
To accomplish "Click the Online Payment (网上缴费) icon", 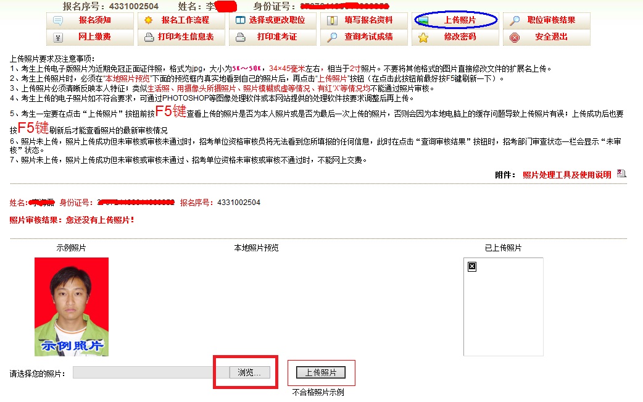I will [x=57, y=38].
